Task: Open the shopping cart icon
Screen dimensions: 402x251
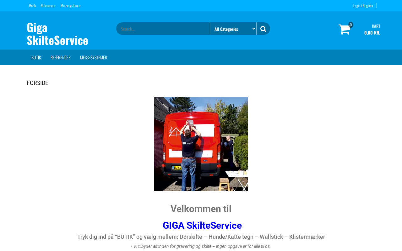Action: tap(344, 29)
